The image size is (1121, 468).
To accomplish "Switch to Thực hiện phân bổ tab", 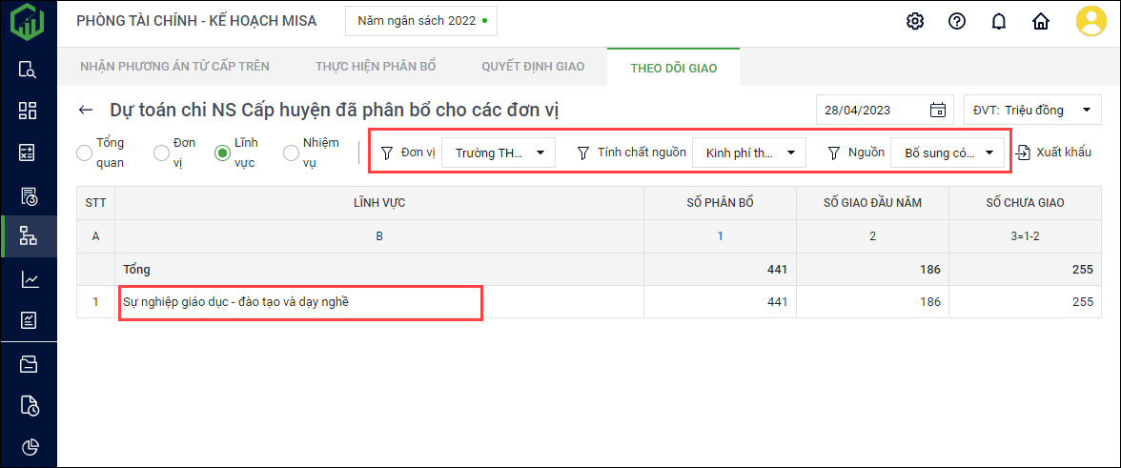I will tap(376, 67).
